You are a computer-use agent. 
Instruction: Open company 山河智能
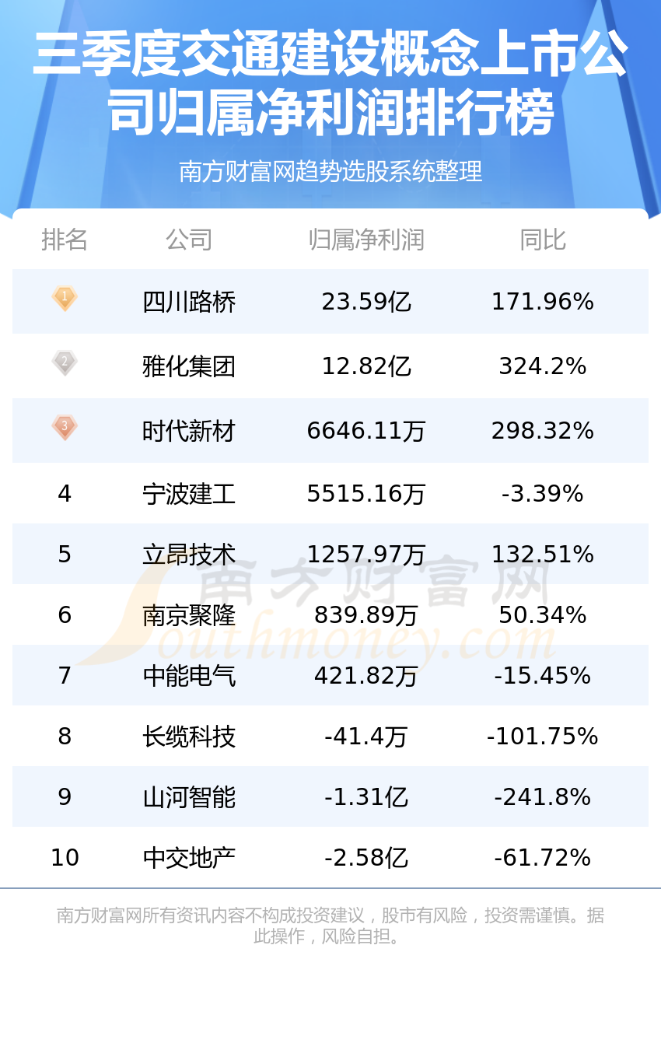point(189,797)
